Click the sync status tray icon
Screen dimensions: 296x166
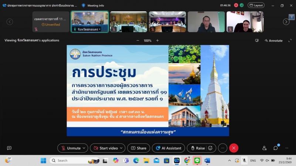(237, 160)
